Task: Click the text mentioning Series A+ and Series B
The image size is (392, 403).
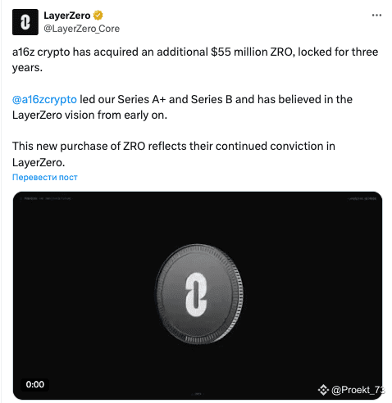Action: pyautogui.click(x=182, y=107)
